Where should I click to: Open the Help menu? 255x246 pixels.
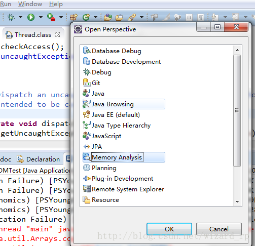click(56, 4)
